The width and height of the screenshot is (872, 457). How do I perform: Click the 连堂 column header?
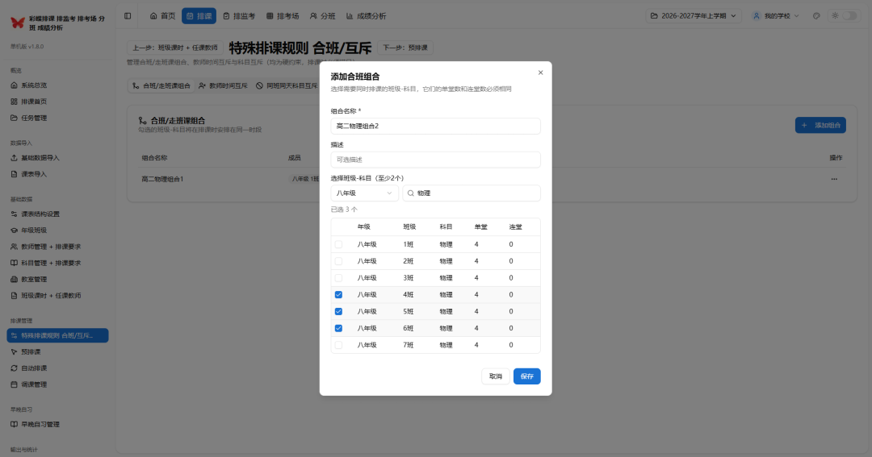point(515,226)
